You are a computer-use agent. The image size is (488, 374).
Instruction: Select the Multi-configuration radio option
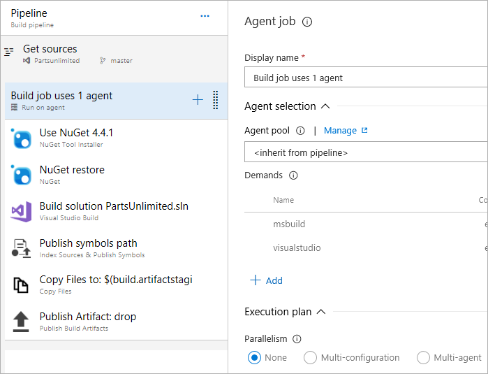(311, 357)
